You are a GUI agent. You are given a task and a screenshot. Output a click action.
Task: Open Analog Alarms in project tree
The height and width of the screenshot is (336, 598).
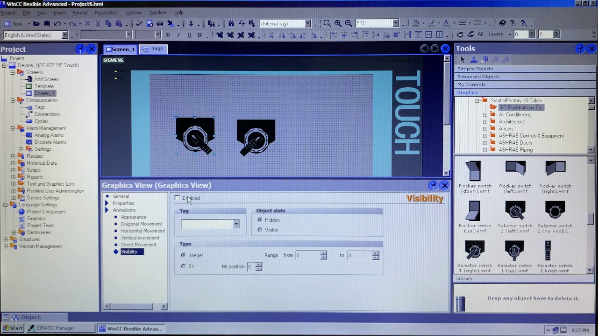[49, 135]
